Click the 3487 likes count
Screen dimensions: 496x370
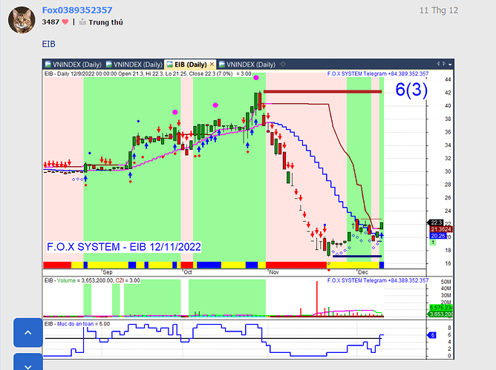click(50, 22)
